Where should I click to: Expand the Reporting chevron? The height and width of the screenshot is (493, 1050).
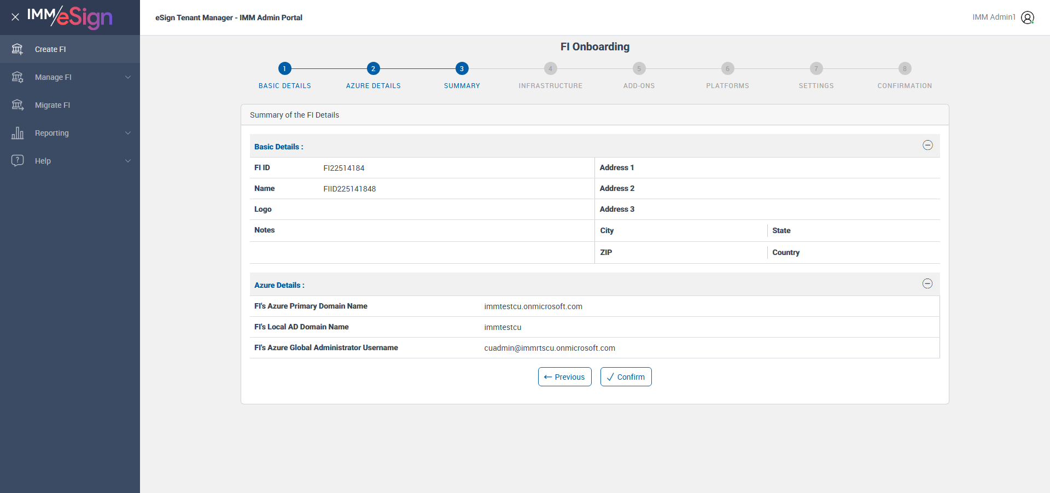[128, 133]
